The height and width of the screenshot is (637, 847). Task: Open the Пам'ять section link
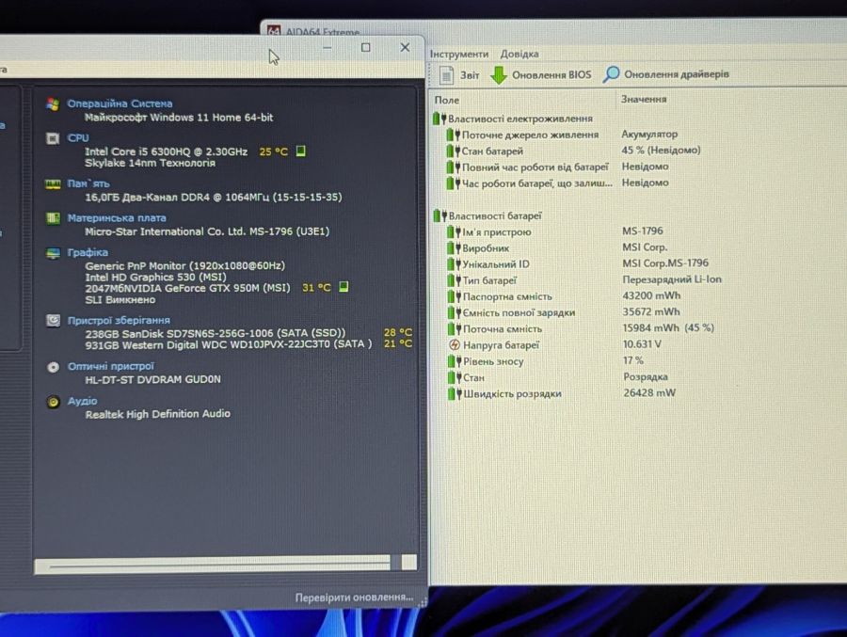click(x=88, y=183)
